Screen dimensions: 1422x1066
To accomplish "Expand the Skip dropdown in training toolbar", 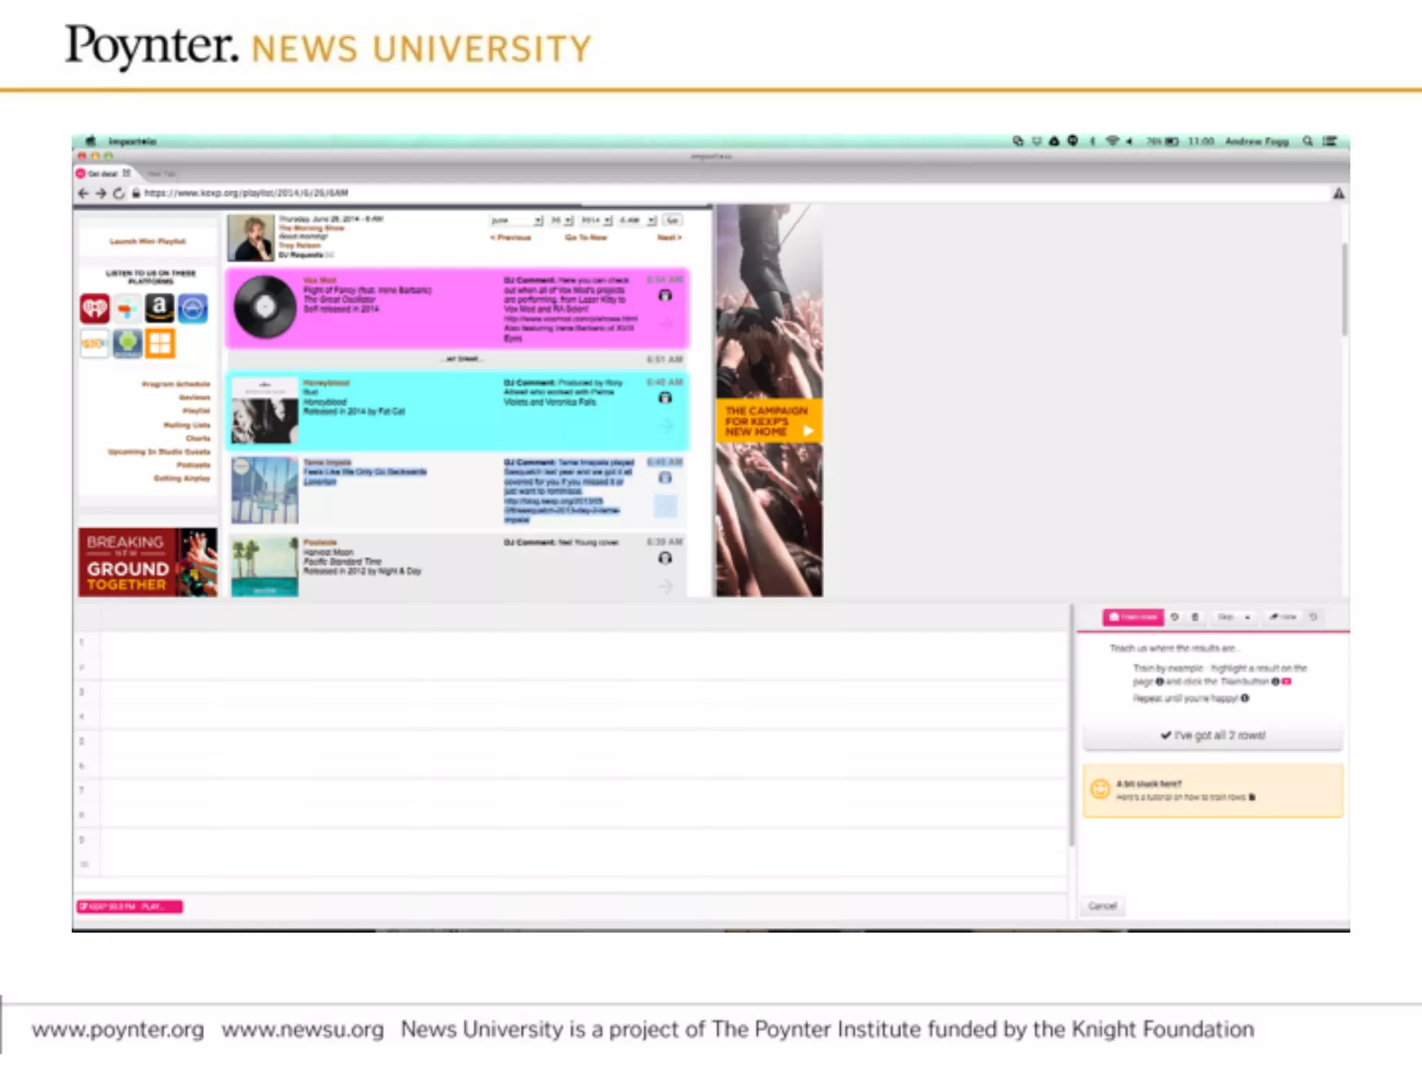I will pos(1235,617).
